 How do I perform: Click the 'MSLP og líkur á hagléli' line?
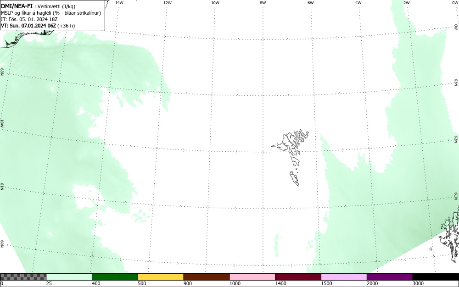coord(51,13)
